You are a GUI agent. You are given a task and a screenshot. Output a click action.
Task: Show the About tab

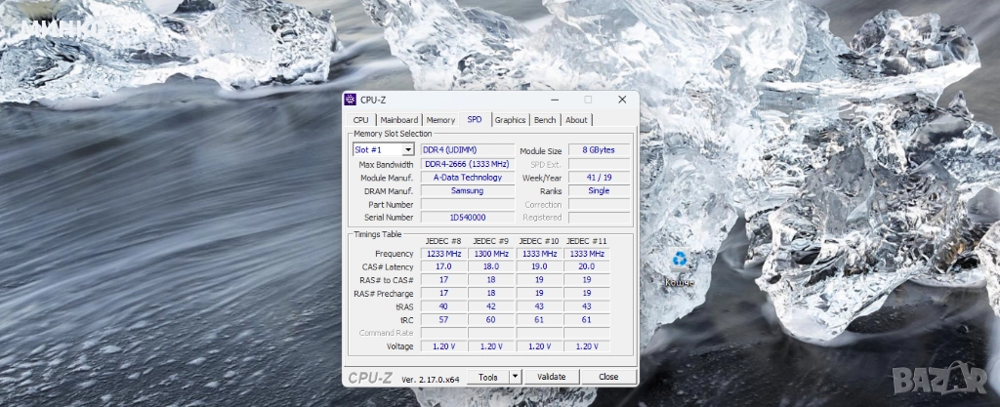(576, 120)
